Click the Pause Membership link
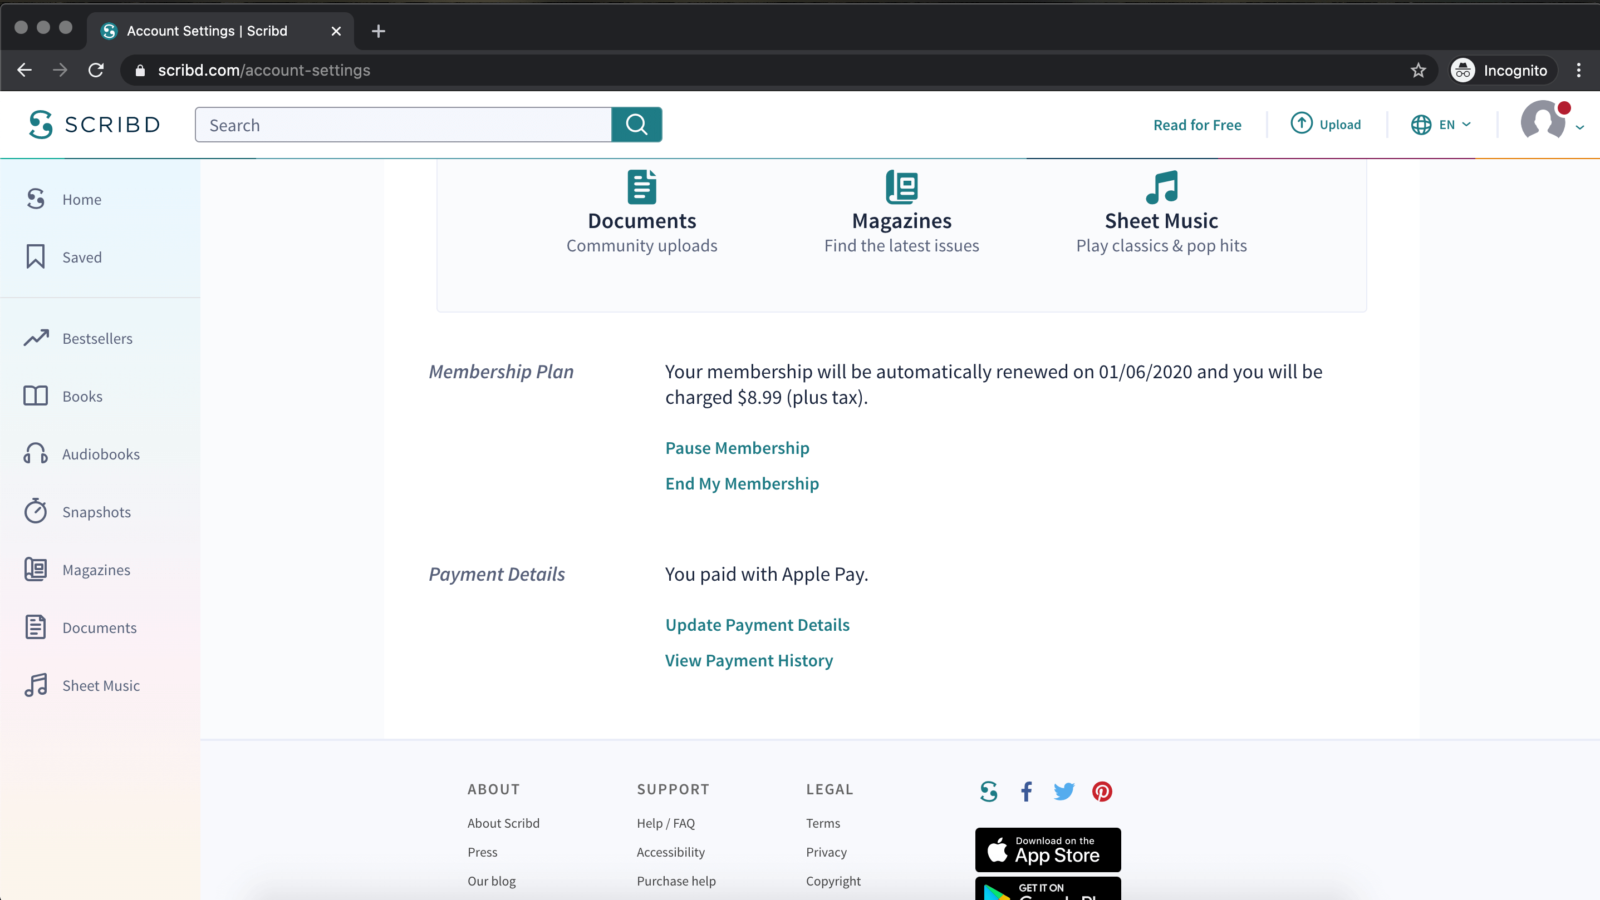The height and width of the screenshot is (900, 1600). [x=737, y=448]
